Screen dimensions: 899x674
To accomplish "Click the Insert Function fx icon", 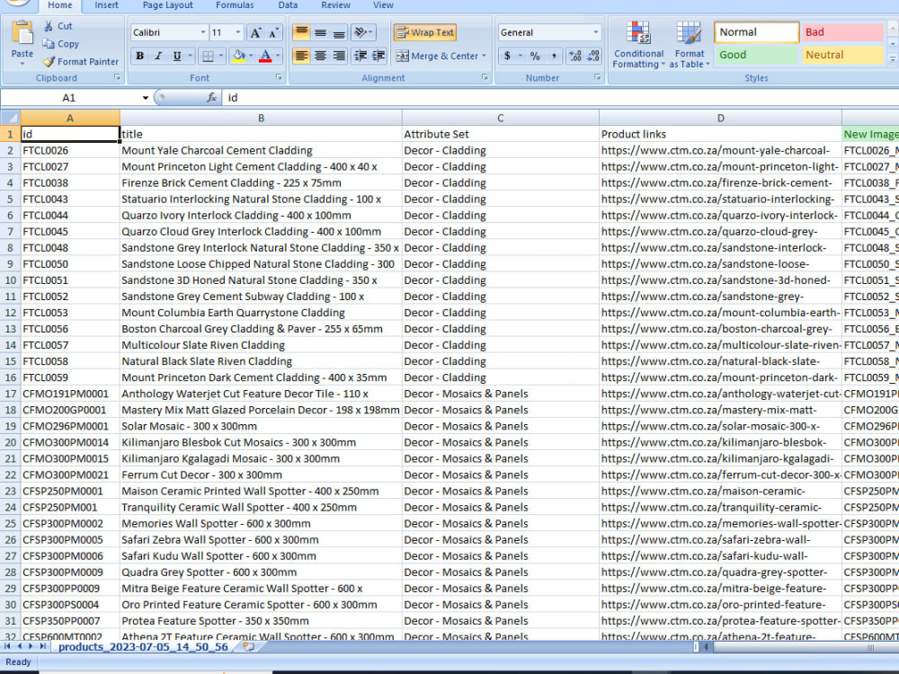I will point(211,98).
